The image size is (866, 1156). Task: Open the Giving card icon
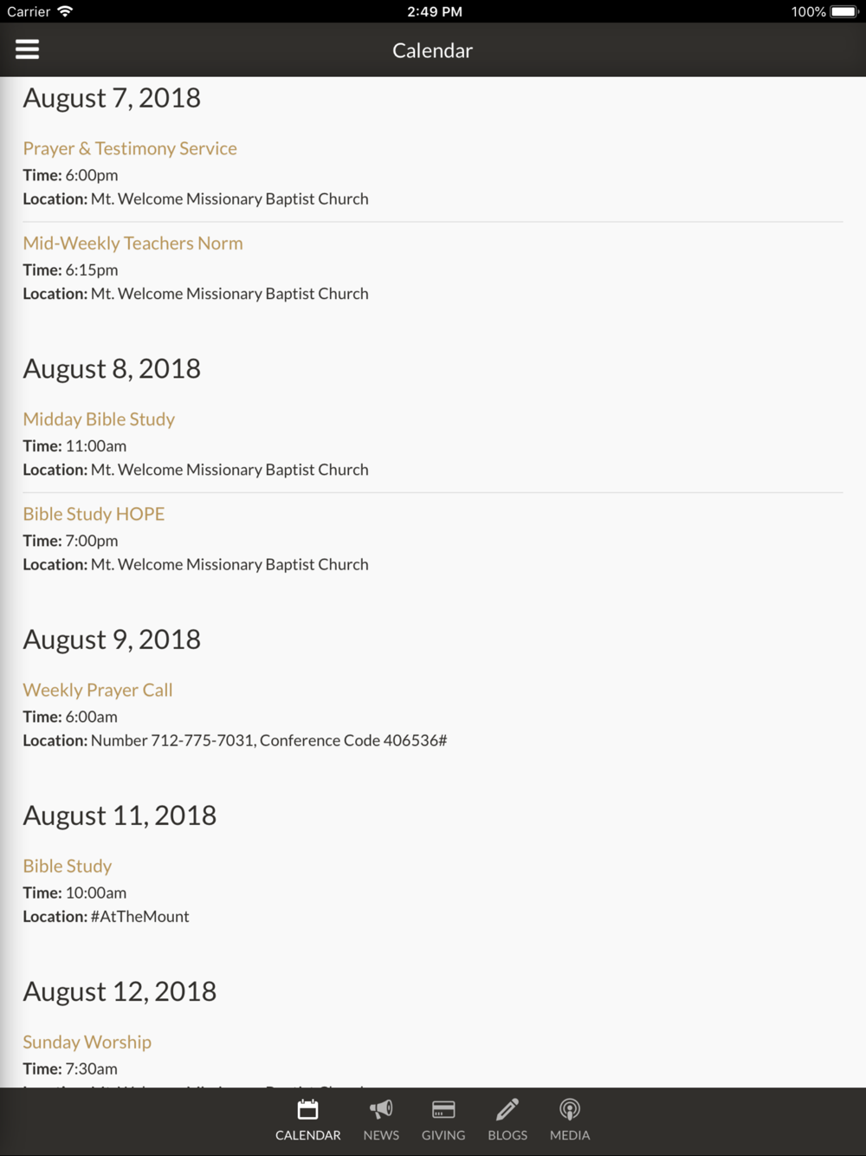[x=443, y=1109]
